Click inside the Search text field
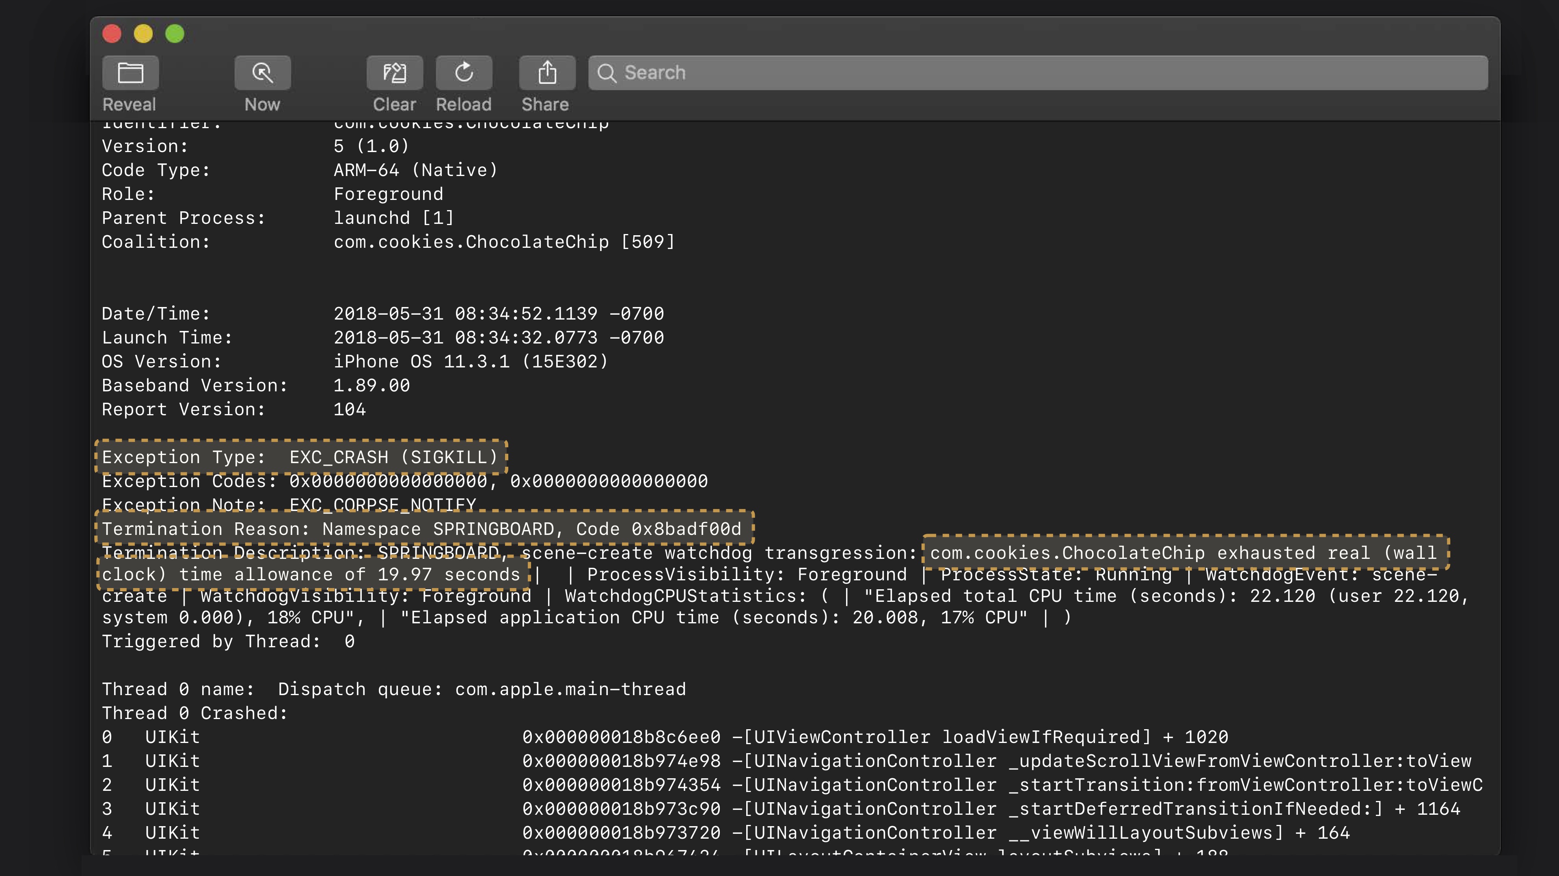The image size is (1559, 876). [x=1029, y=73]
